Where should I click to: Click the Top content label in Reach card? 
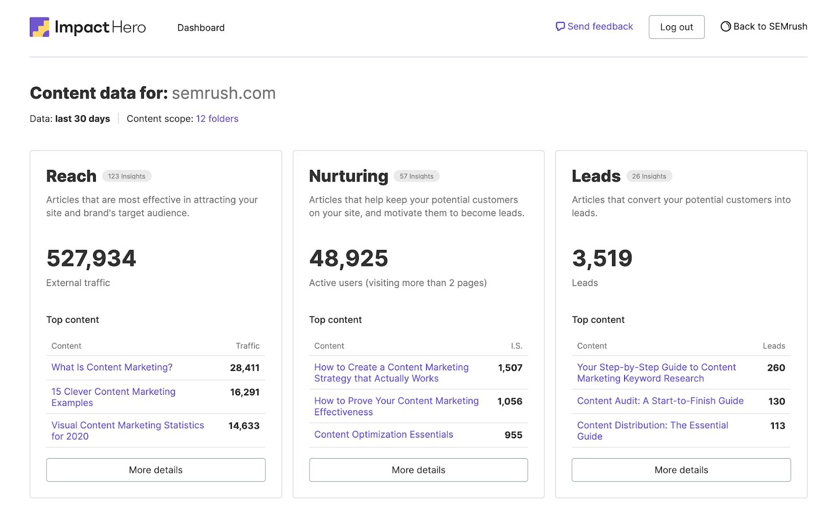click(x=73, y=320)
